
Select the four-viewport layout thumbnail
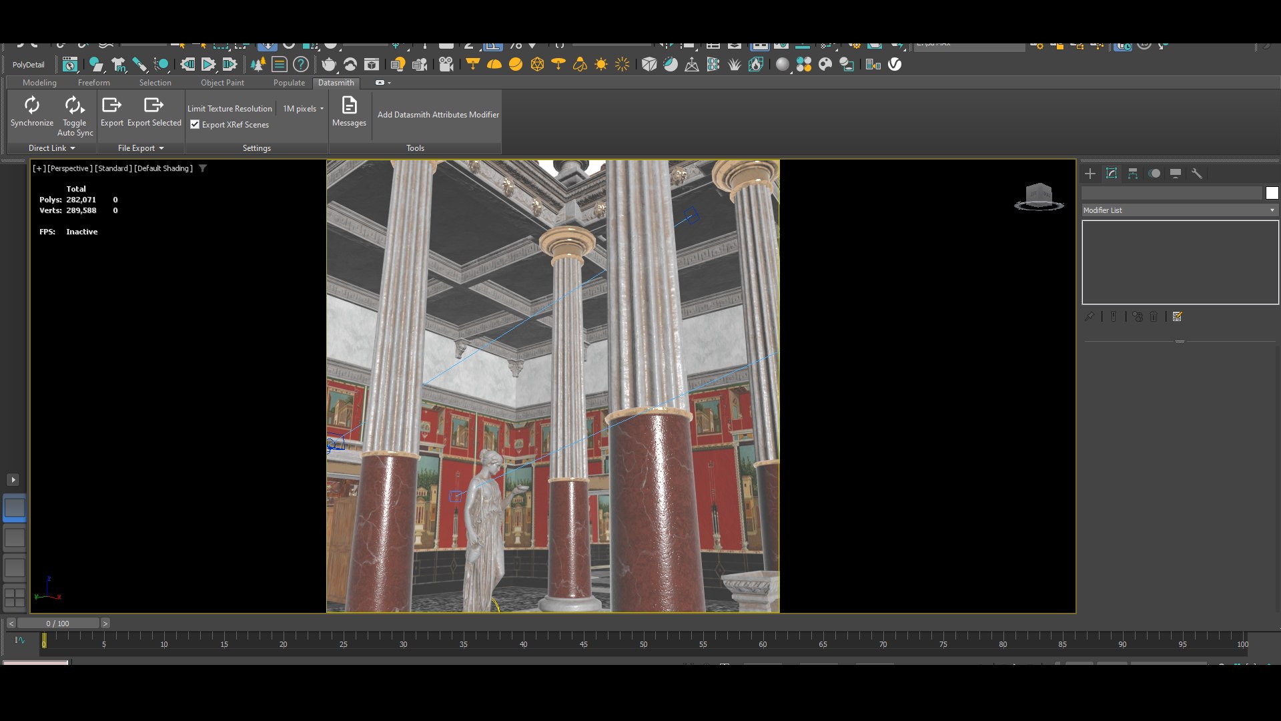[15, 597]
